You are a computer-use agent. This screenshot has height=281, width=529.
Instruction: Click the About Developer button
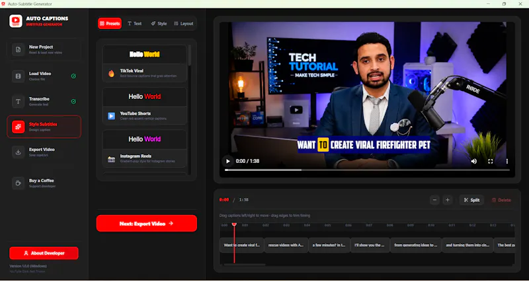click(x=44, y=253)
